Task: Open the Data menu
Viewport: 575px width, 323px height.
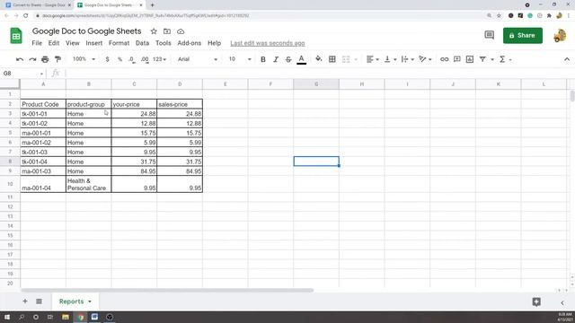Action: tap(142, 43)
